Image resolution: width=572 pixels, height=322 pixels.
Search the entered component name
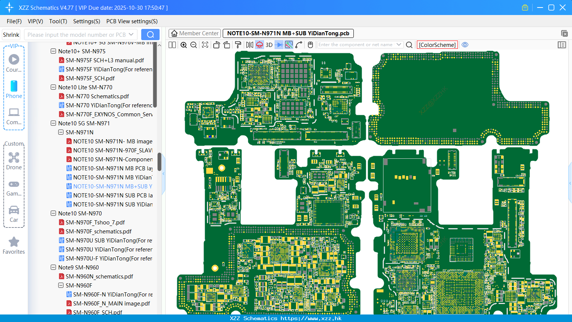coord(409,45)
